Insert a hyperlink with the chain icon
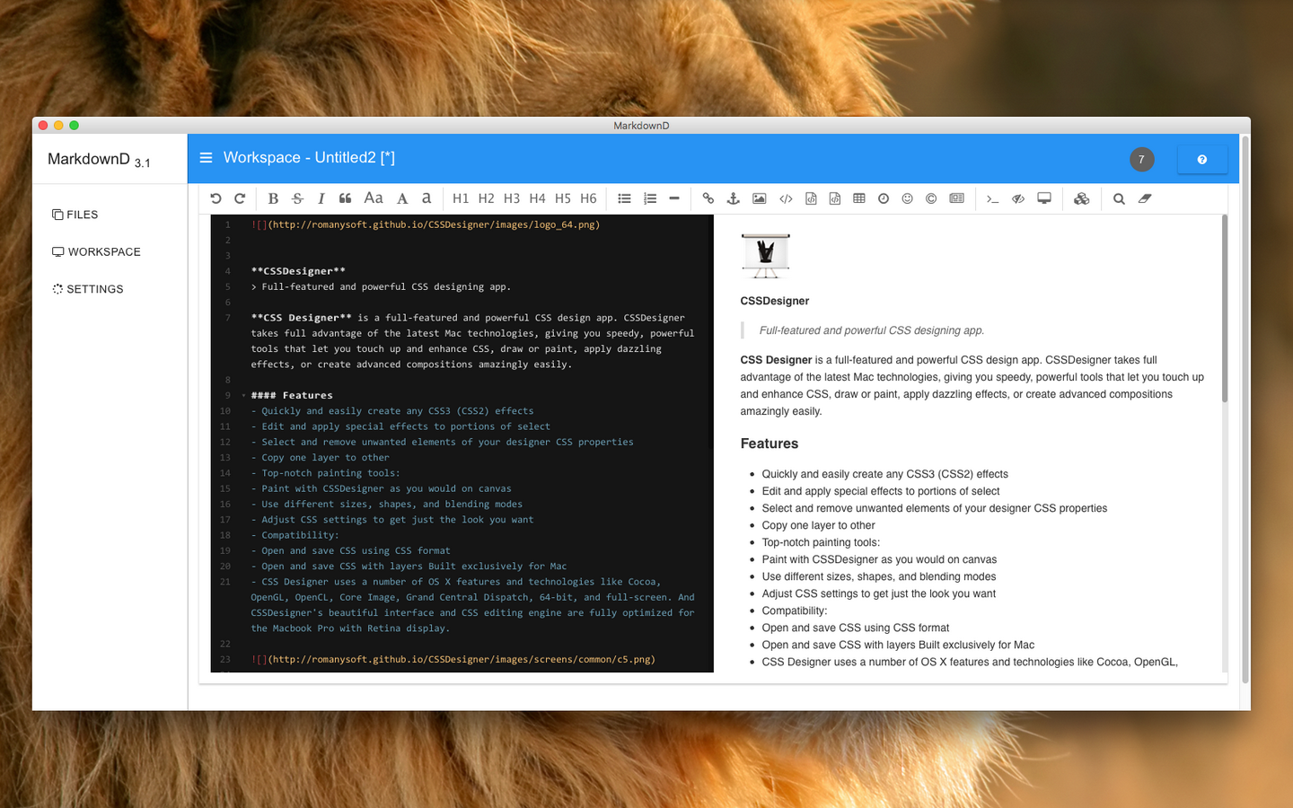This screenshot has height=808, width=1293. pyautogui.click(x=708, y=198)
